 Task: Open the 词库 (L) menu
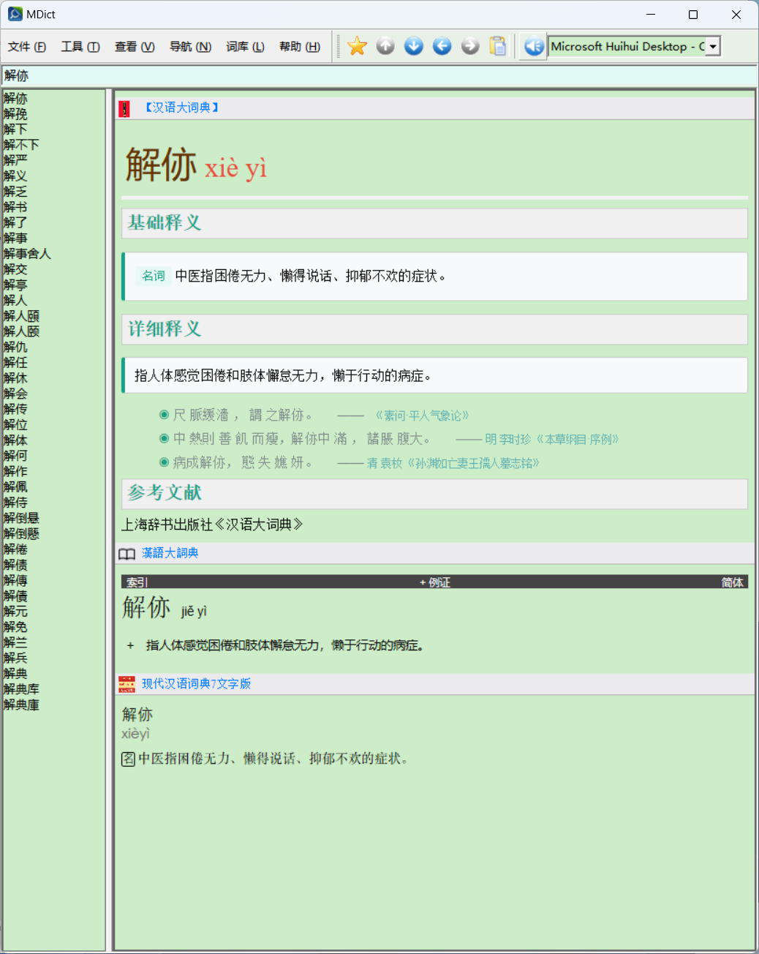click(x=245, y=47)
